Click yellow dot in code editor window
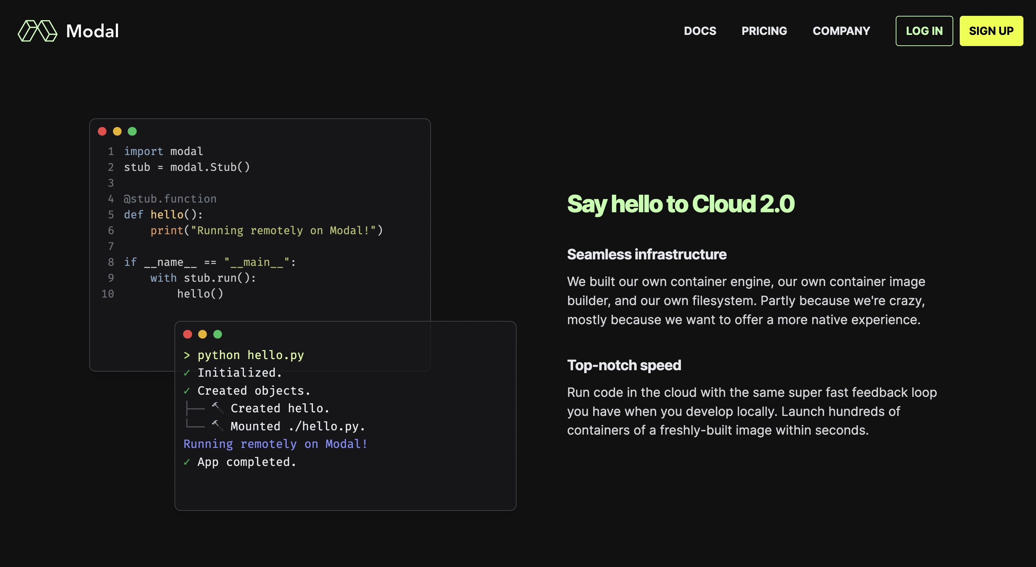This screenshot has width=1036, height=567. click(x=117, y=131)
